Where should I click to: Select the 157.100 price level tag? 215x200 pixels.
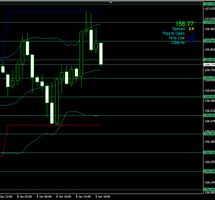(209, 4)
